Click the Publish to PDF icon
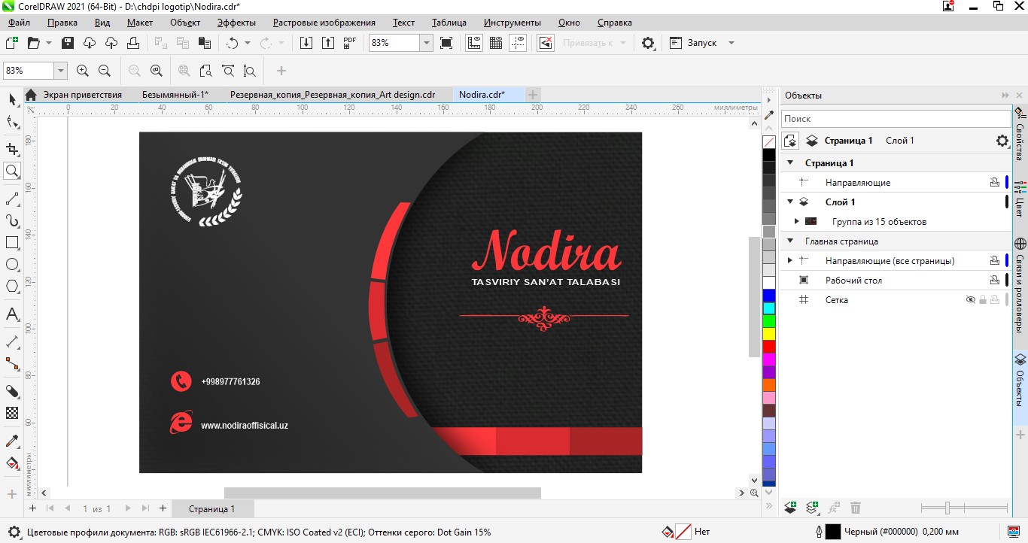1028x543 pixels. [x=350, y=43]
